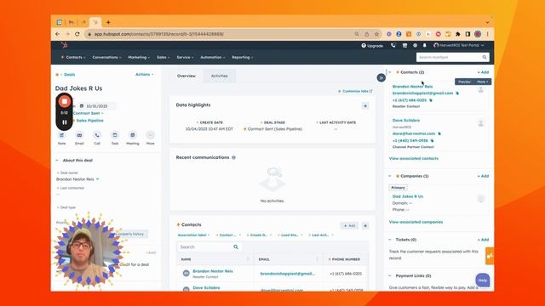Open Dave Scilabro contact in sidebar
Screen dimensions: 545x306
[x=406, y=121]
